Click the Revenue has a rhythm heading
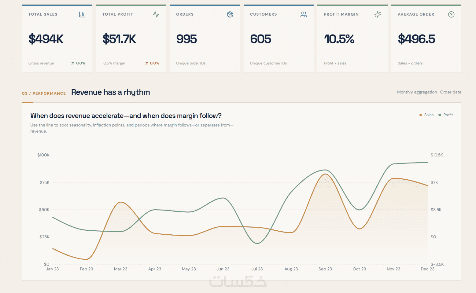This screenshot has height=293, width=476. pos(111,92)
